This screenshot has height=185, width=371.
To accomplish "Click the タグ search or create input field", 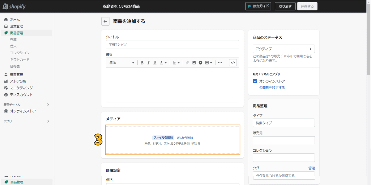I will (x=284, y=175).
